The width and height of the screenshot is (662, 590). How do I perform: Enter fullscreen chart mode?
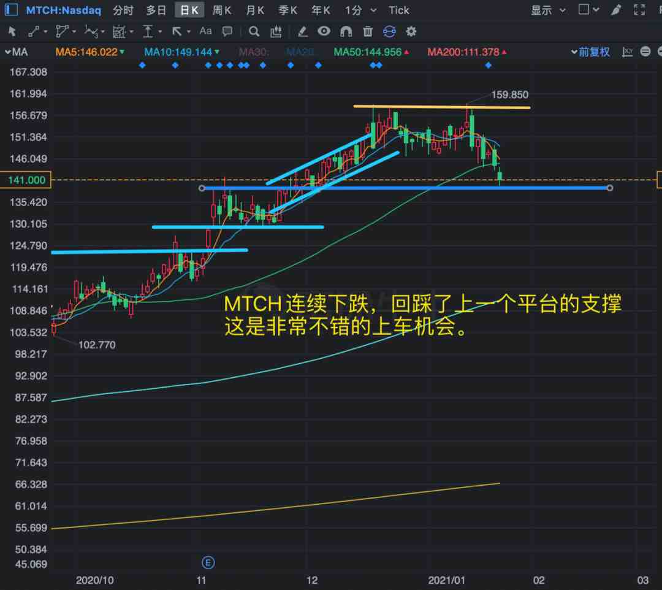pos(639,10)
